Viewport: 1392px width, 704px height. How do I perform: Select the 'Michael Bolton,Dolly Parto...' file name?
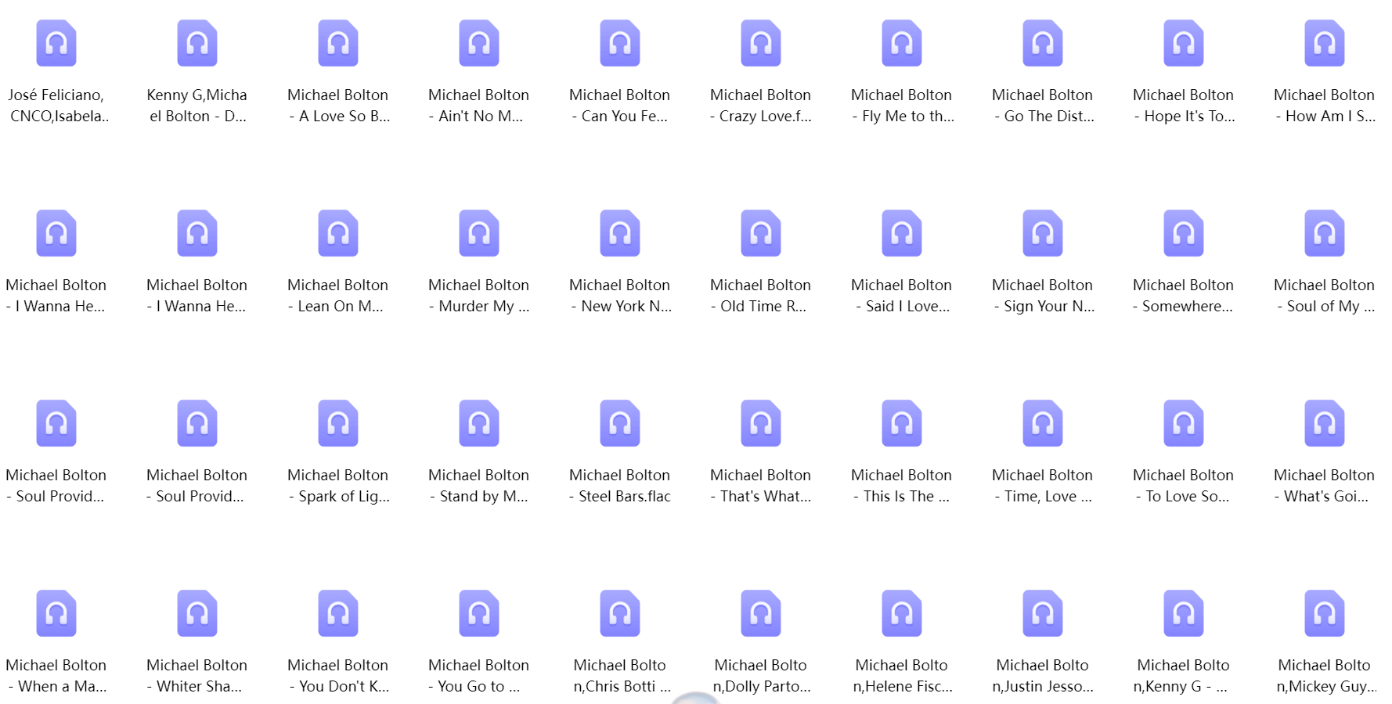pos(762,676)
